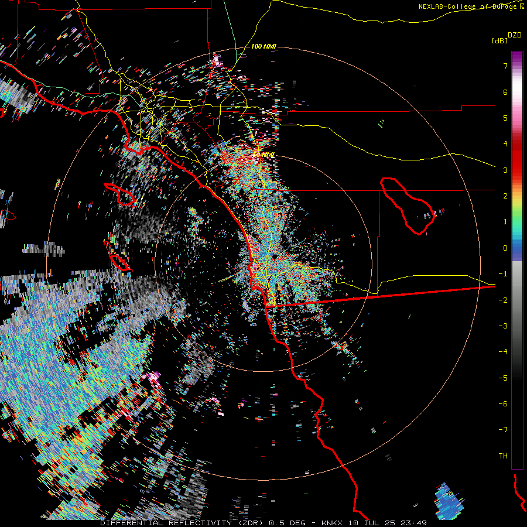Select the -5 value on the scale
The image size is (527, 527).
tap(503, 378)
